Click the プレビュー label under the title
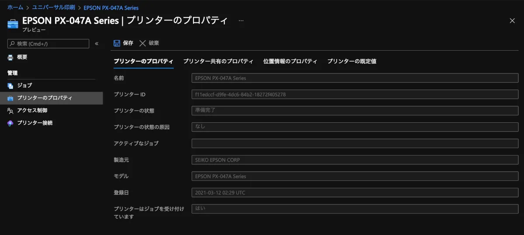This screenshot has height=235, width=524. point(34,30)
